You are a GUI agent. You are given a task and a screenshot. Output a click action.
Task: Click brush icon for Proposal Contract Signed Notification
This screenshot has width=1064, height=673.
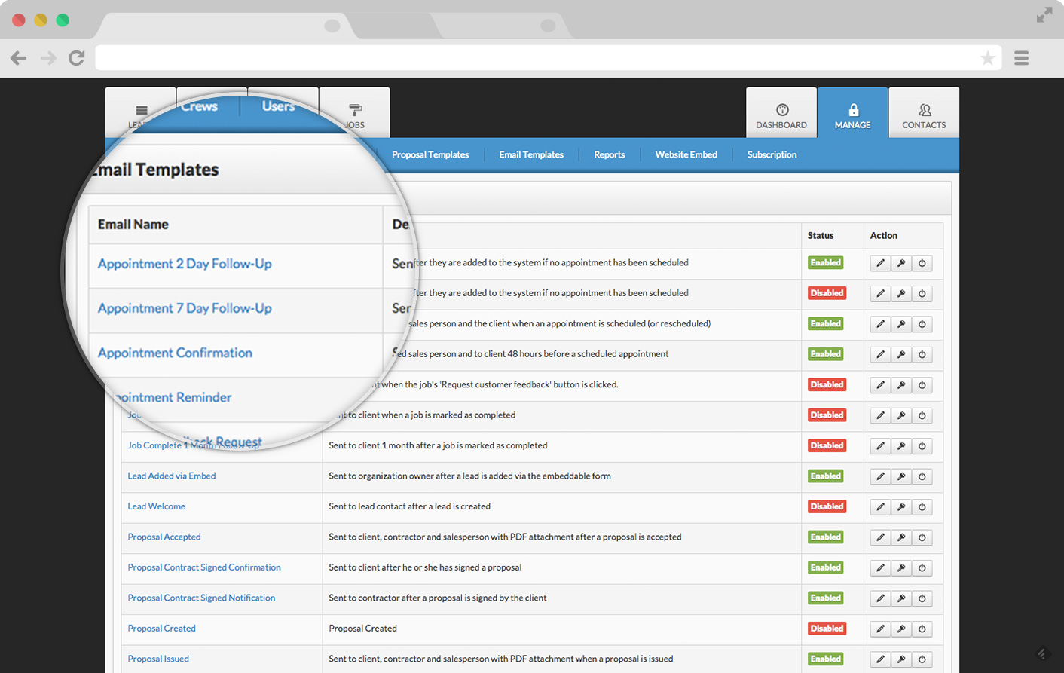[901, 598]
